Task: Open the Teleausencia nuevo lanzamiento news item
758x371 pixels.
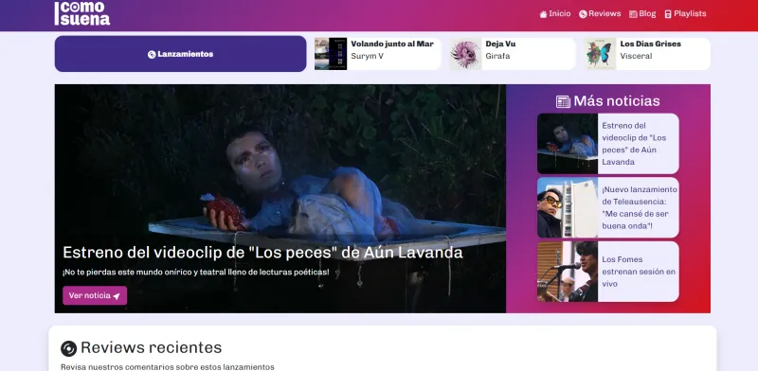Action: (608, 207)
